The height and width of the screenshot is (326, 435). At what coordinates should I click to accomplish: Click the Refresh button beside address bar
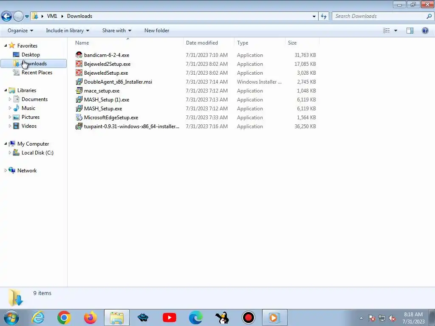(x=324, y=17)
